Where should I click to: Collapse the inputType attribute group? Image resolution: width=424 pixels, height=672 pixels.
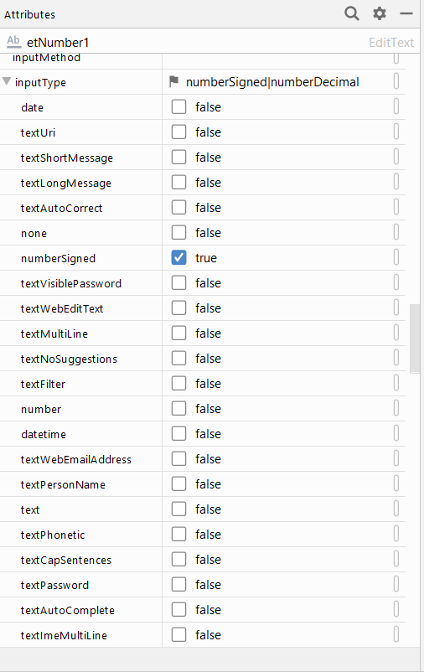tap(7, 81)
